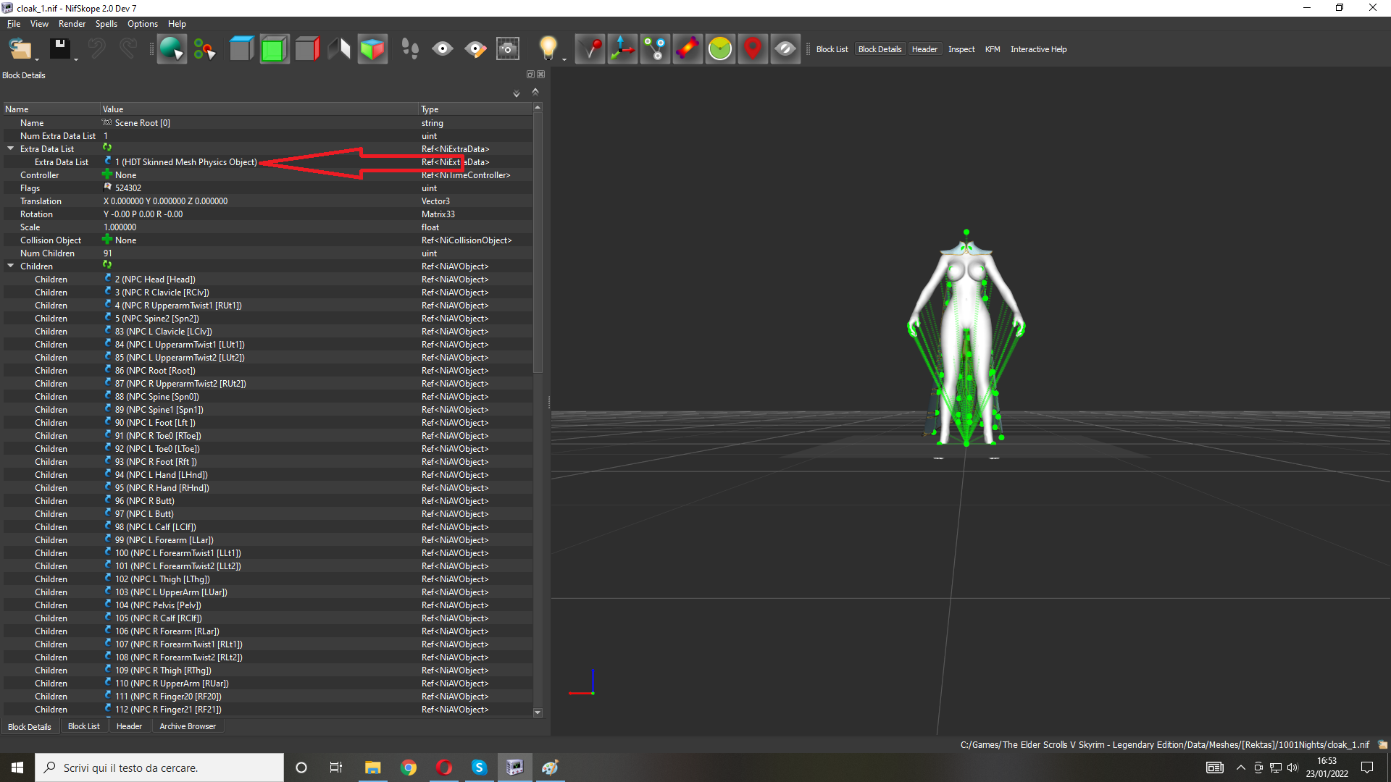Viewport: 1391px width, 782px height.
Task: Open the Spells menu
Action: coord(106,24)
